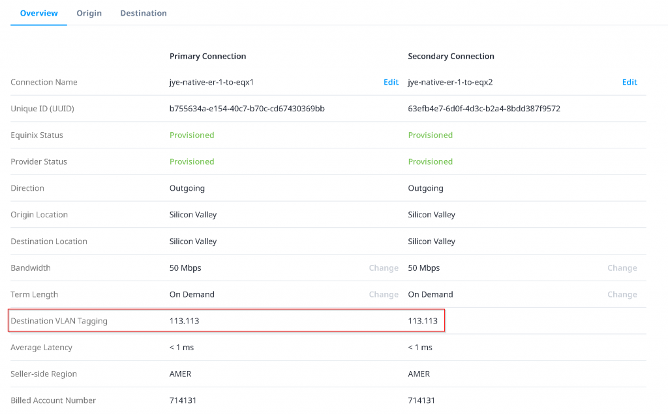The height and width of the screenshot is (414, 668).
Task: Open the Destination tab
Action: 143,13
